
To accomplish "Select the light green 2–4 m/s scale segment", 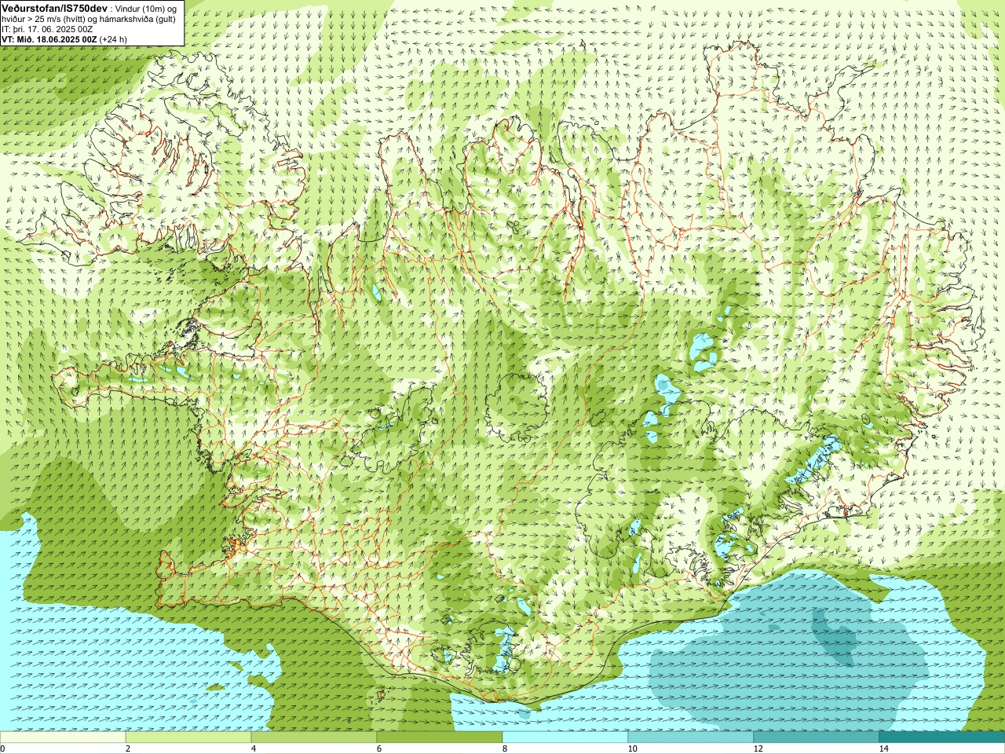I will (188, 738).
